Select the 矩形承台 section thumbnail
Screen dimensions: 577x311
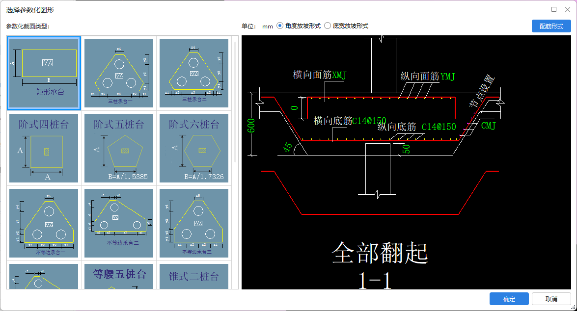click(x=44, y=73)
